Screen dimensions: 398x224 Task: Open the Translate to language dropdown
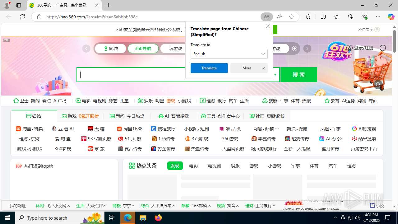pos(229,54)
